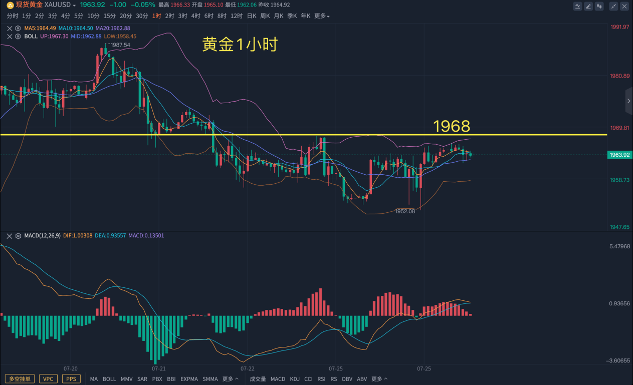Open MACD indicator settings icon

click(18, 236)
